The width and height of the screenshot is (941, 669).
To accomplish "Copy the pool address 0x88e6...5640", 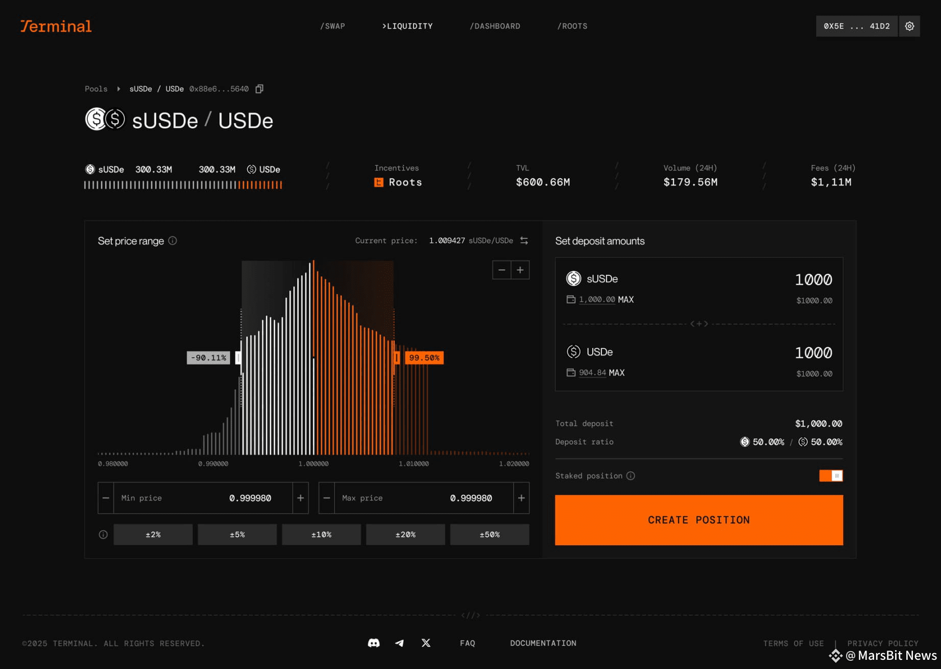I will [x=259, y=89].
